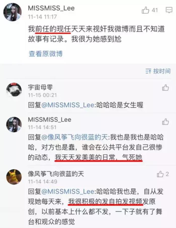Viewport: 176px width, 228px height.
Task: Open the 宇宙母零 username
Action: point(40,87)
